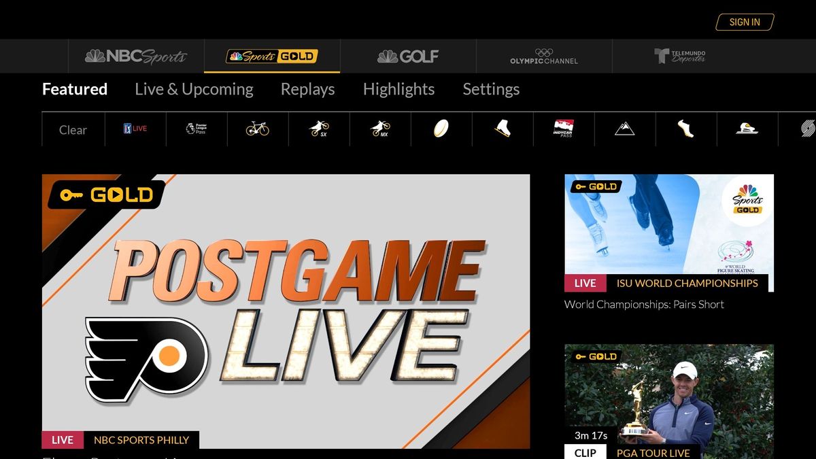Filter by Motocross MX icon

(380, 129)
